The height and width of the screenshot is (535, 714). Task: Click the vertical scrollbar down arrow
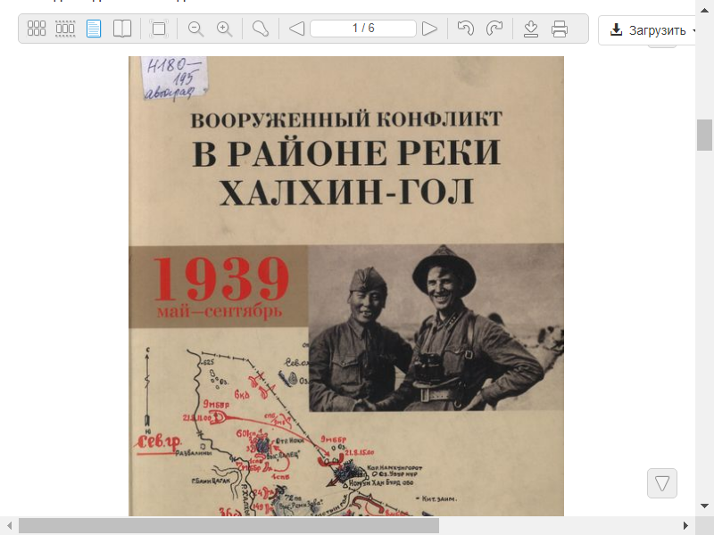pyautogui.click(x=704, y=506)
